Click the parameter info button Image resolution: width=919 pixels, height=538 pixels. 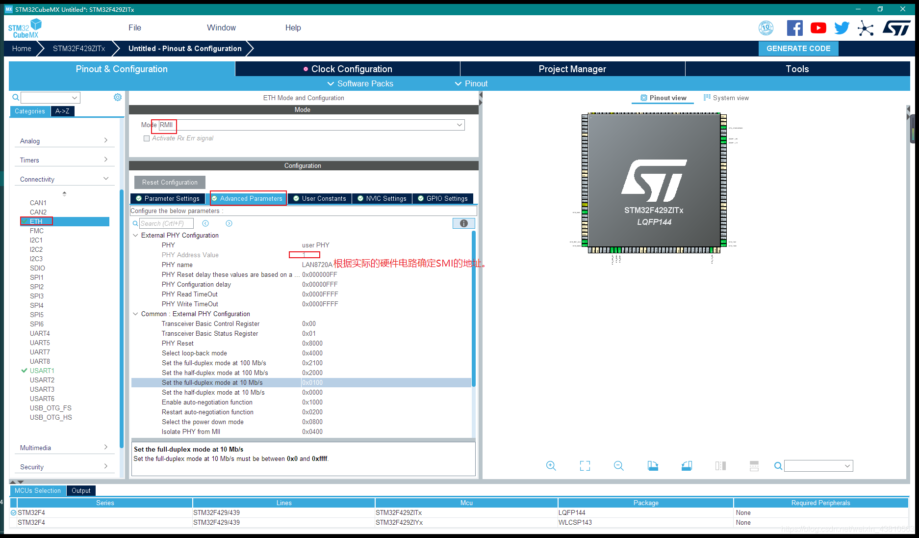[x=463, y=223]
